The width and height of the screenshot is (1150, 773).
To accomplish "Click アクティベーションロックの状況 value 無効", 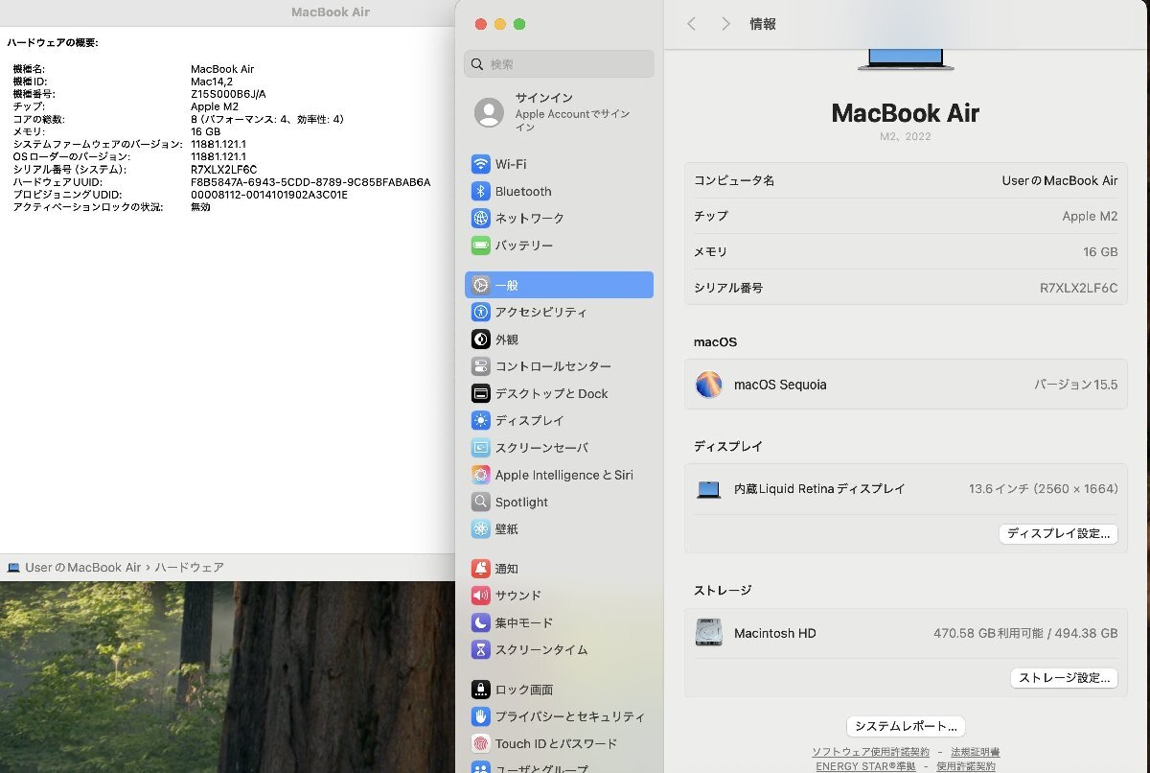I will tap(200, 207).
